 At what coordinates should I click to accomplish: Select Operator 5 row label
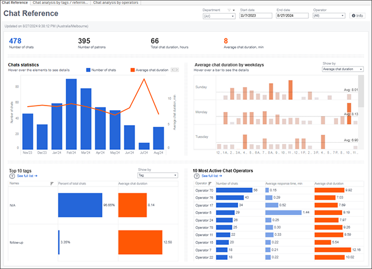coord(203,213)
